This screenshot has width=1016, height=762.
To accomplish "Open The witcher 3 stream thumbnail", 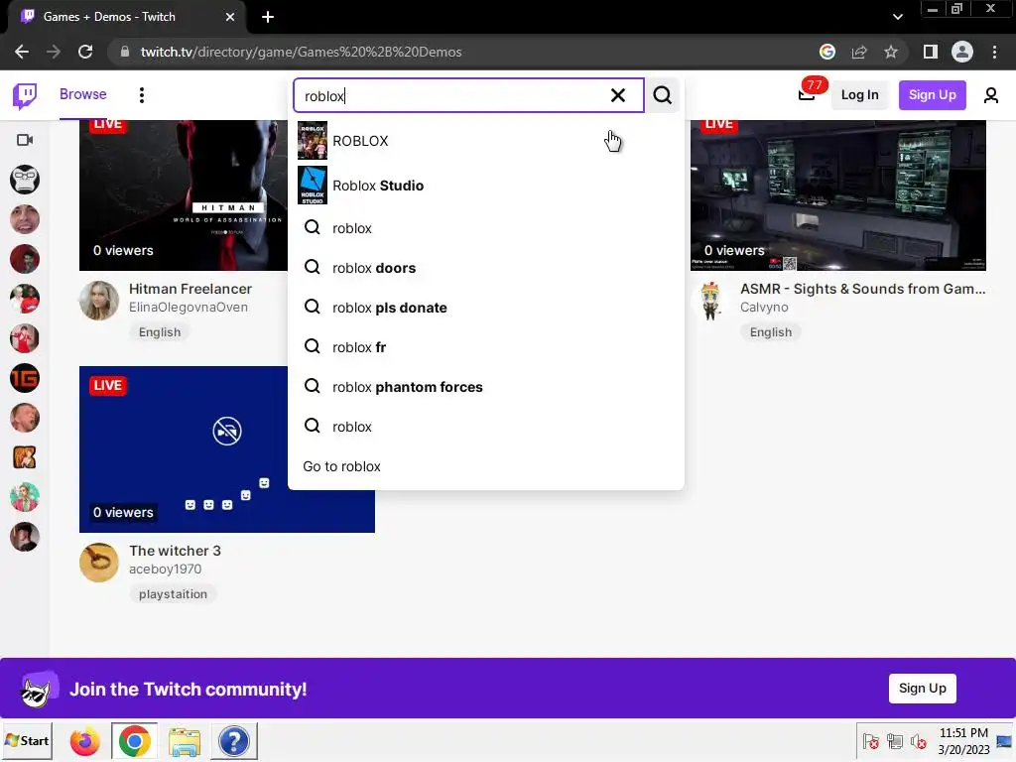I will click(x=227, y=449).
